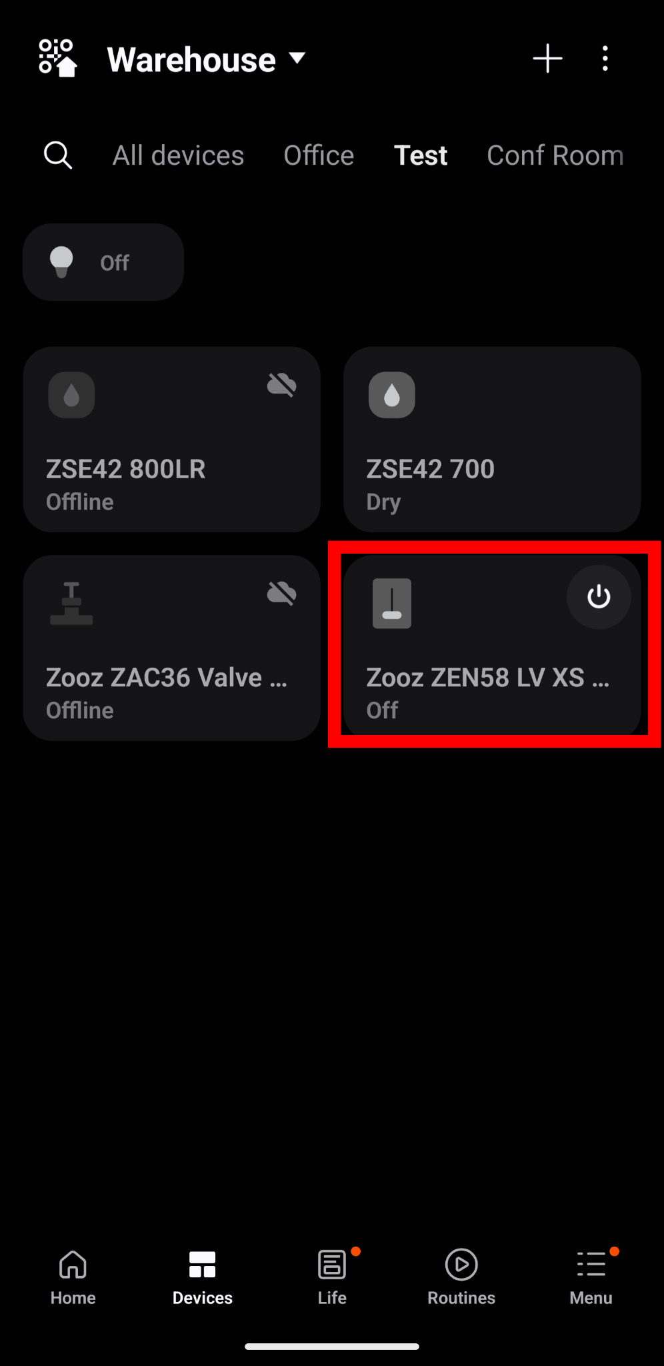
Task: Switch to the All devices tab
Action: (x=178, y=155)
